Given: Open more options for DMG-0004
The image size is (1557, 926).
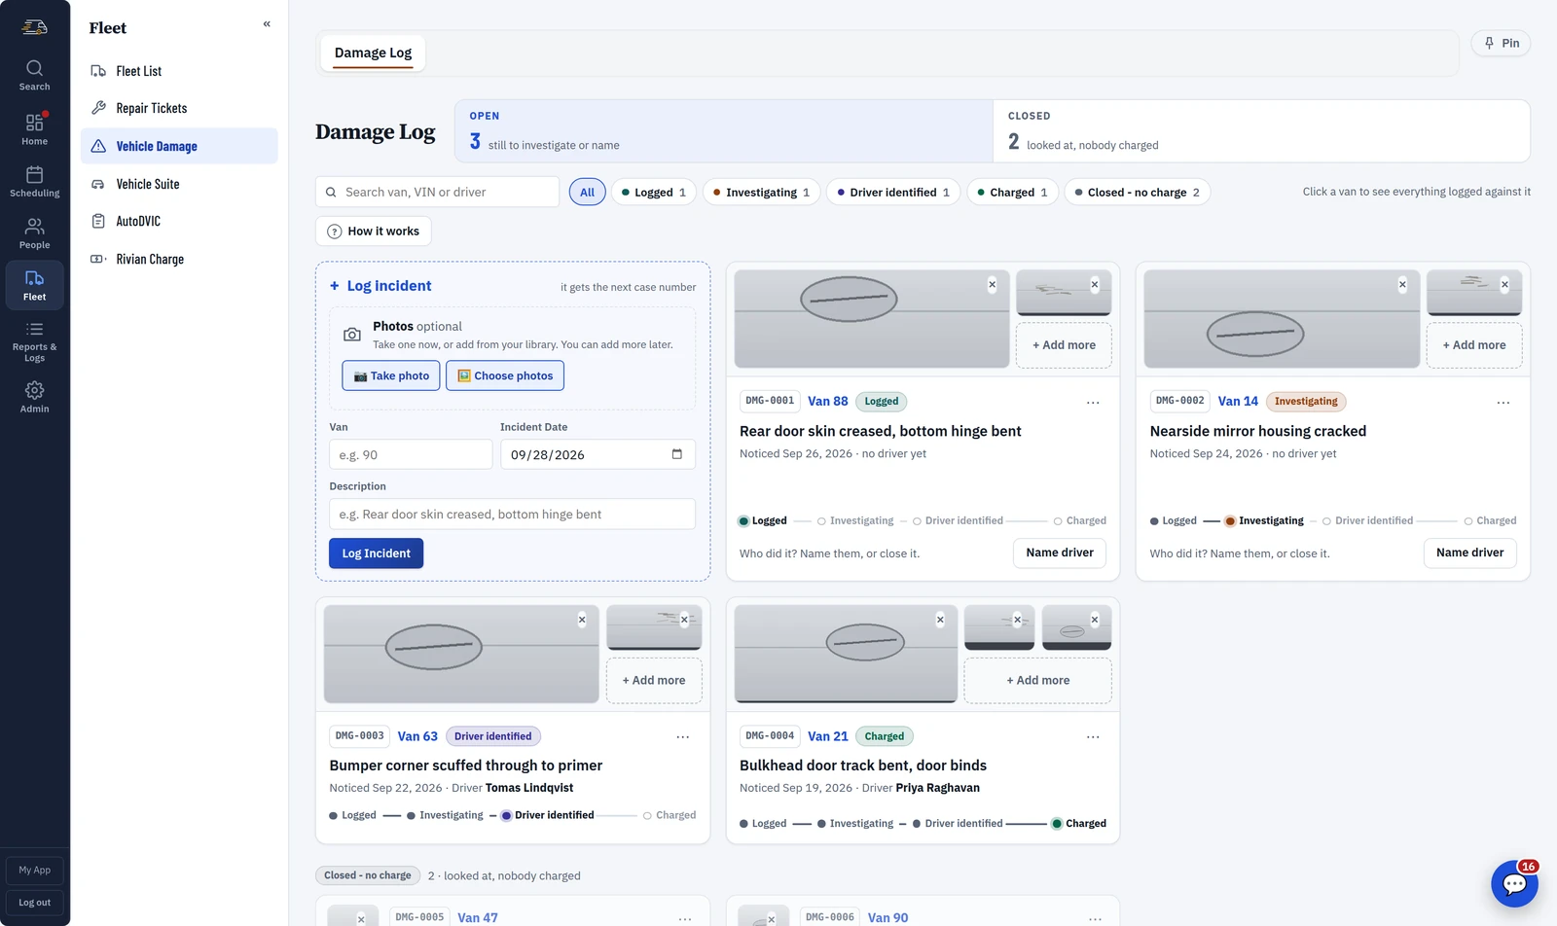Looking at the screenshot, I should pyautogui.click(x=1093, y=737).
